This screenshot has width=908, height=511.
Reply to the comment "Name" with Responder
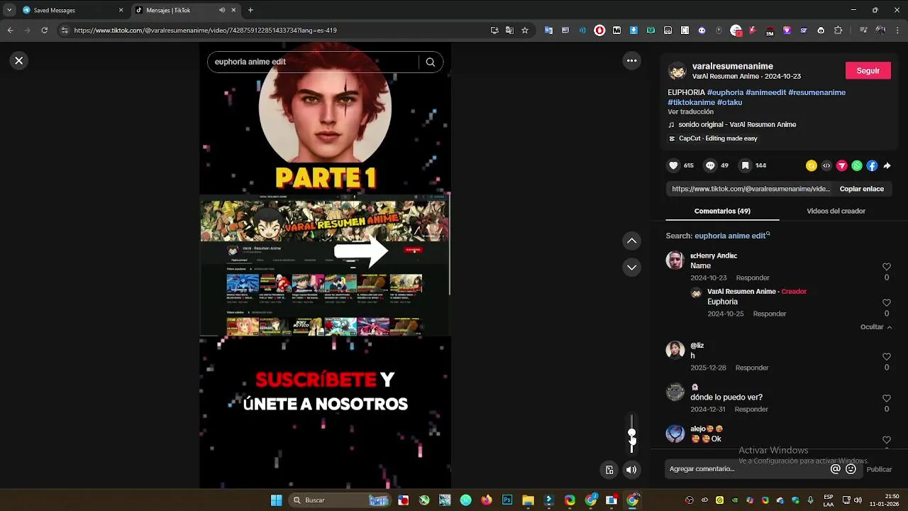click(x=753, y=278)
